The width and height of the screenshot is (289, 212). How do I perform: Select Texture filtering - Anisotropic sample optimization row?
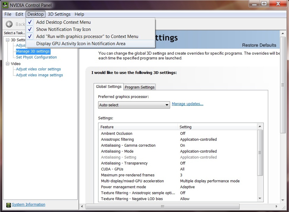(x=178, y=193)
